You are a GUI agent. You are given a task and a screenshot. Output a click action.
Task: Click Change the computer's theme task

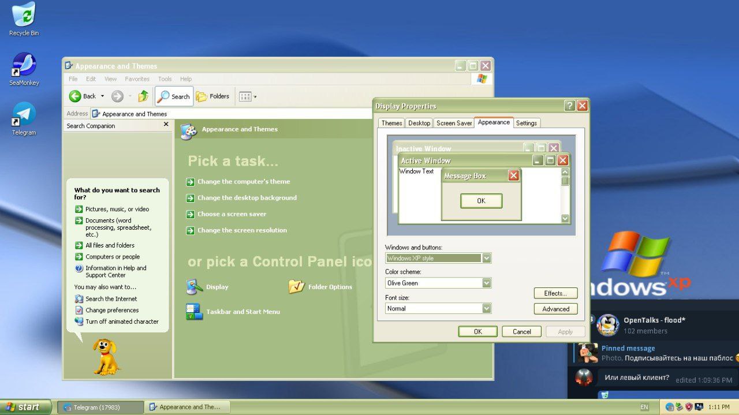pos(244,182)
